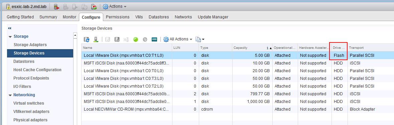This screenshot has width=394, height=125.
Task: Open the Datastores tab
Action: [158, 17]
